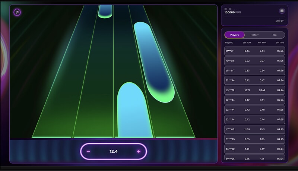Click win value 0.54

pyautogui.click(x=262, y=71)
